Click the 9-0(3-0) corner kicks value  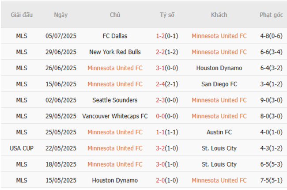(271, 100)
